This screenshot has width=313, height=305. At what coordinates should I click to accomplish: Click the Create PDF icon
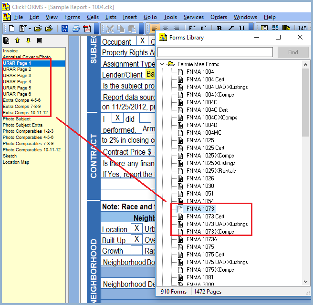pos(87,29)
